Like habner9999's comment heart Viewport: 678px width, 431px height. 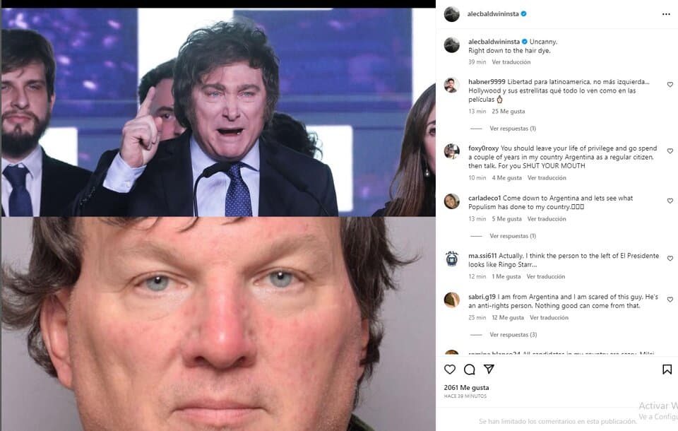pyautogui.click(x=670, y=85)
